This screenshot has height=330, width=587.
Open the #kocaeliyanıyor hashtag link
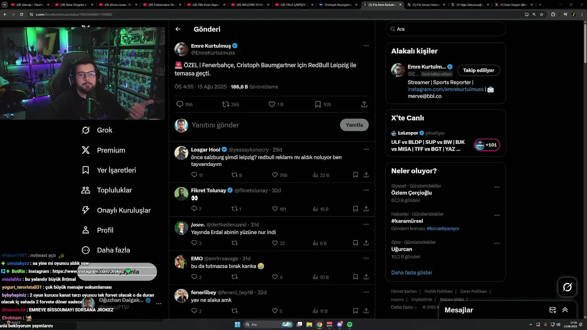click(443, 228)
